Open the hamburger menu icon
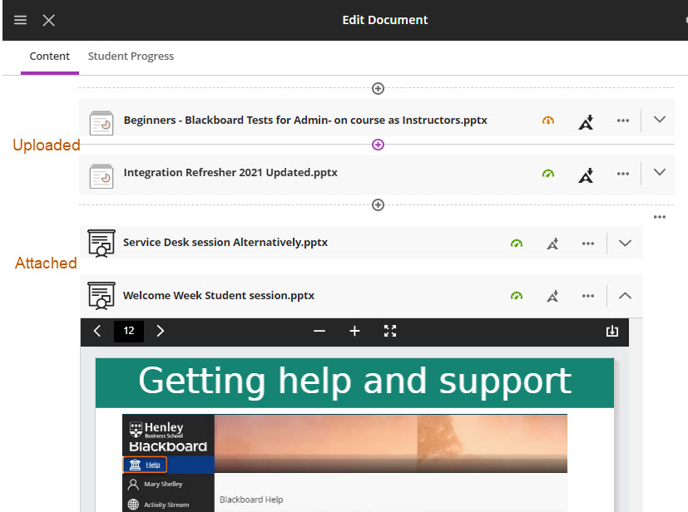Image resolution: width=688 pixels, height=512 pixels. click(x=21, y=20)
